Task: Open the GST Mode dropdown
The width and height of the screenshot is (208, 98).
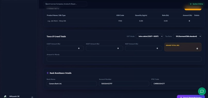Action: click(x=149, y=36)
